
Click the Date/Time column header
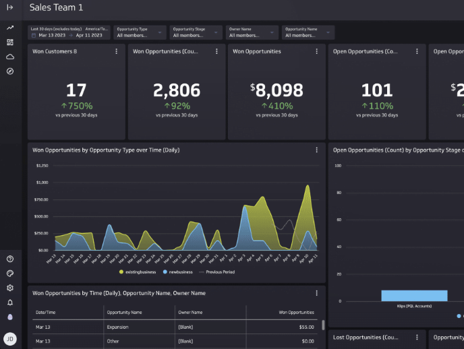point(46,313)
